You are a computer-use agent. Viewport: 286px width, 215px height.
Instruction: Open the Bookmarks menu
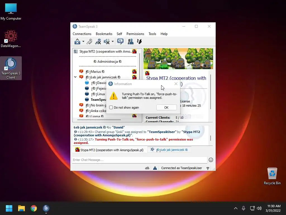104,34
